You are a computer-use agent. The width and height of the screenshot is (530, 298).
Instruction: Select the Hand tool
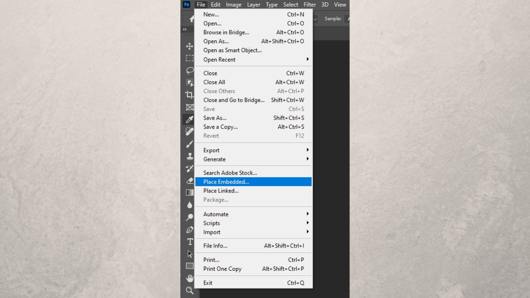point(190,278)
